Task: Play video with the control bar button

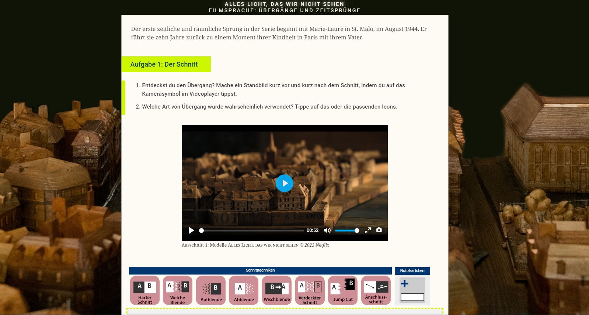Action: [x=191, y=230]
